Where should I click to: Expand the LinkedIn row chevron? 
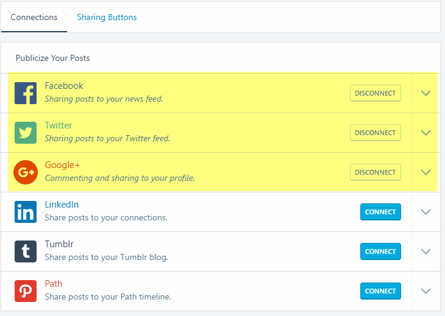425,212
